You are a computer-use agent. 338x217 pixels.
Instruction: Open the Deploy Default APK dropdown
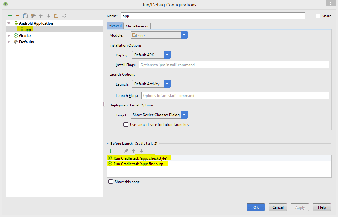tap(167, 55)
